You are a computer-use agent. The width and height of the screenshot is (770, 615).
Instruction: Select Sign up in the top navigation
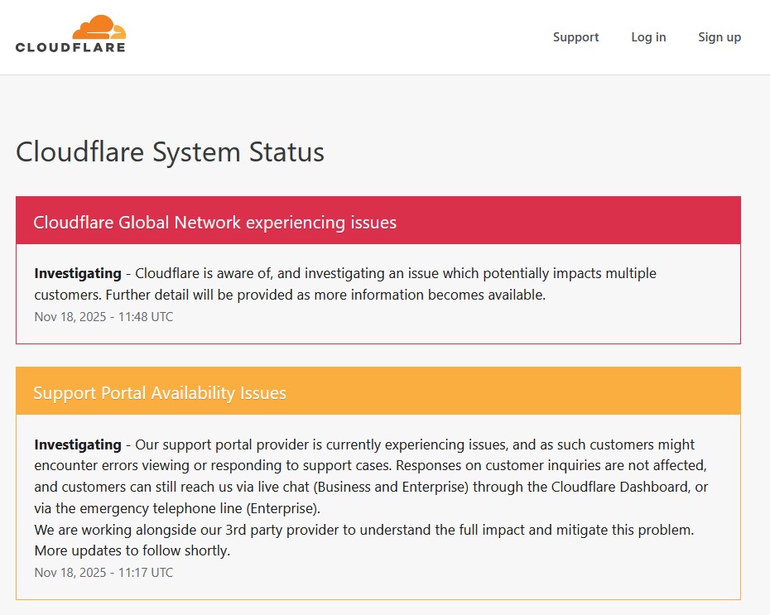tap(719, 37)
